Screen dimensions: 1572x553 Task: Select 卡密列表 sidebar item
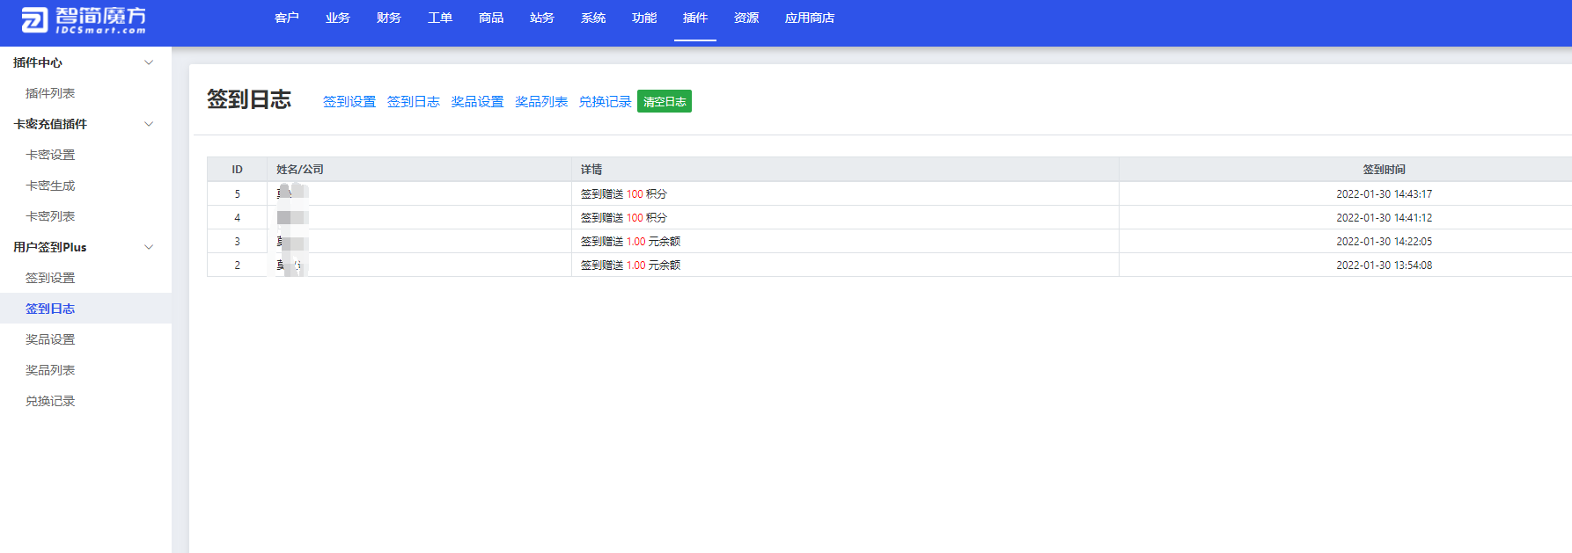(50, 216)
